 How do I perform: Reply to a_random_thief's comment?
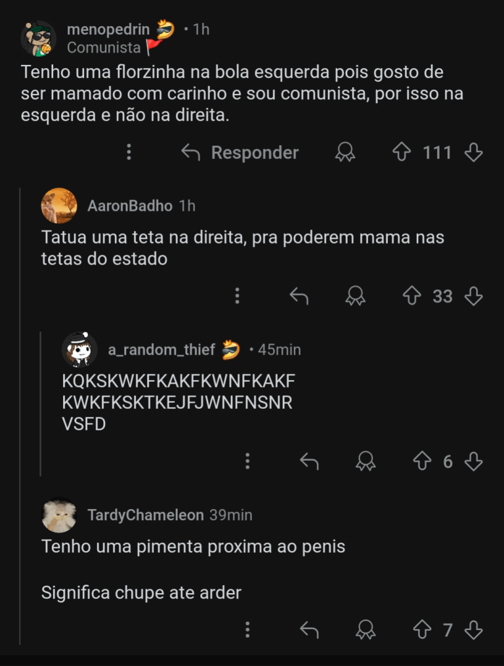tap(309, 462)
